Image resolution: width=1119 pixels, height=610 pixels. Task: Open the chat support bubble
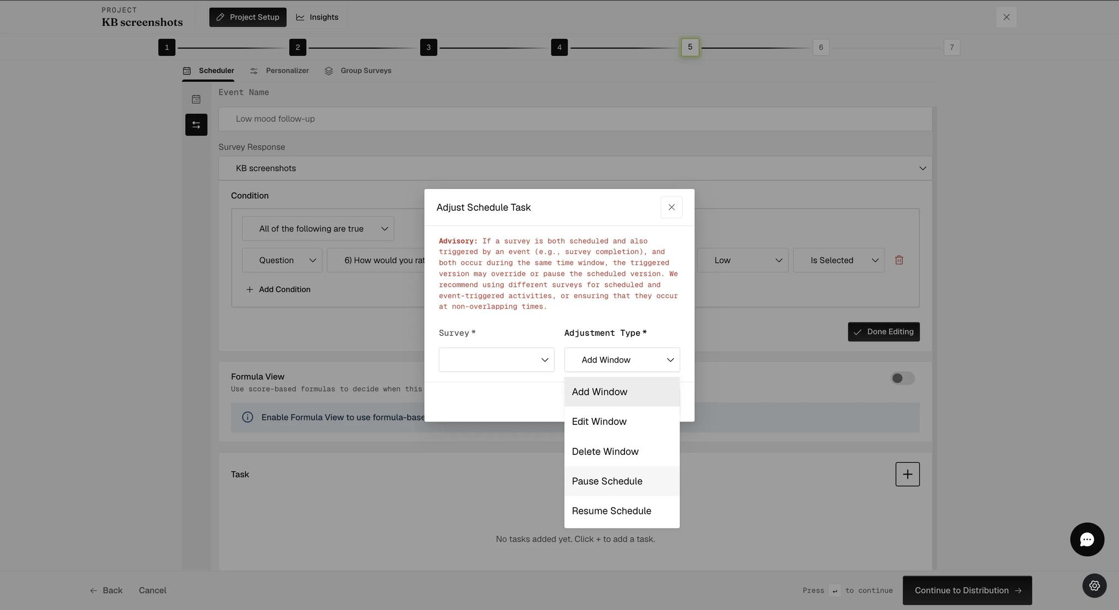click(1087, 540)
